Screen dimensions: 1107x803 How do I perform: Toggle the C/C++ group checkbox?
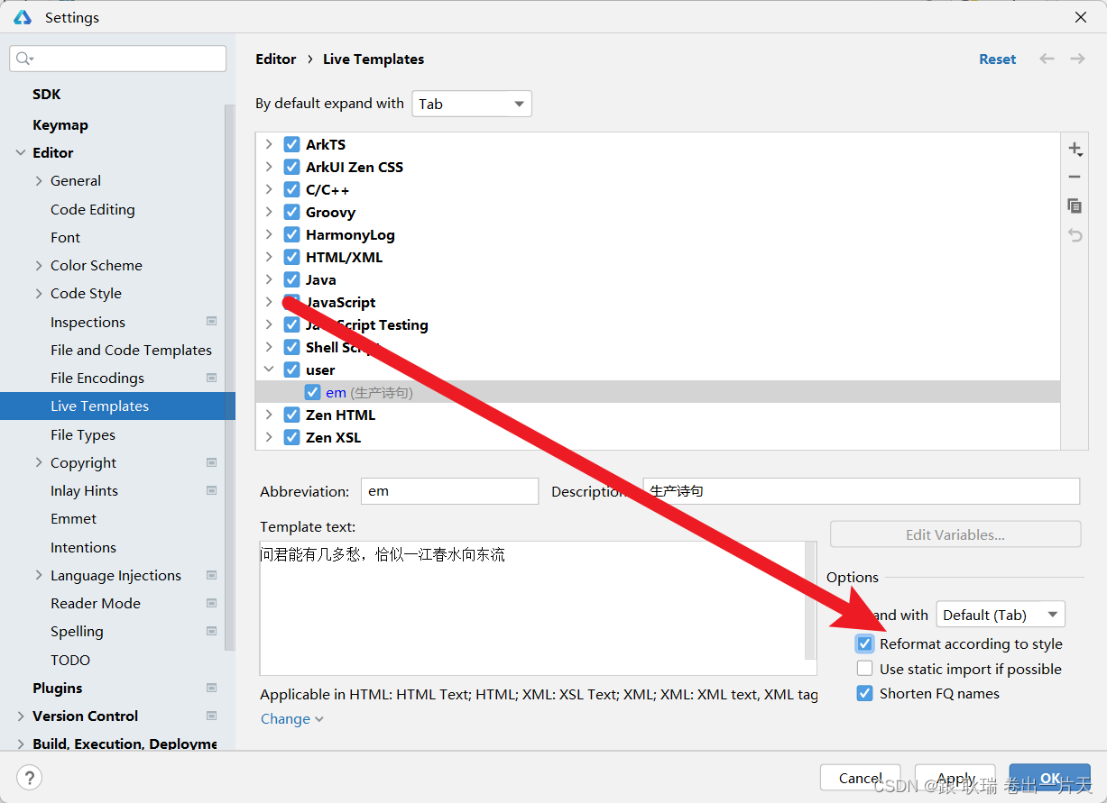(291, 189)
